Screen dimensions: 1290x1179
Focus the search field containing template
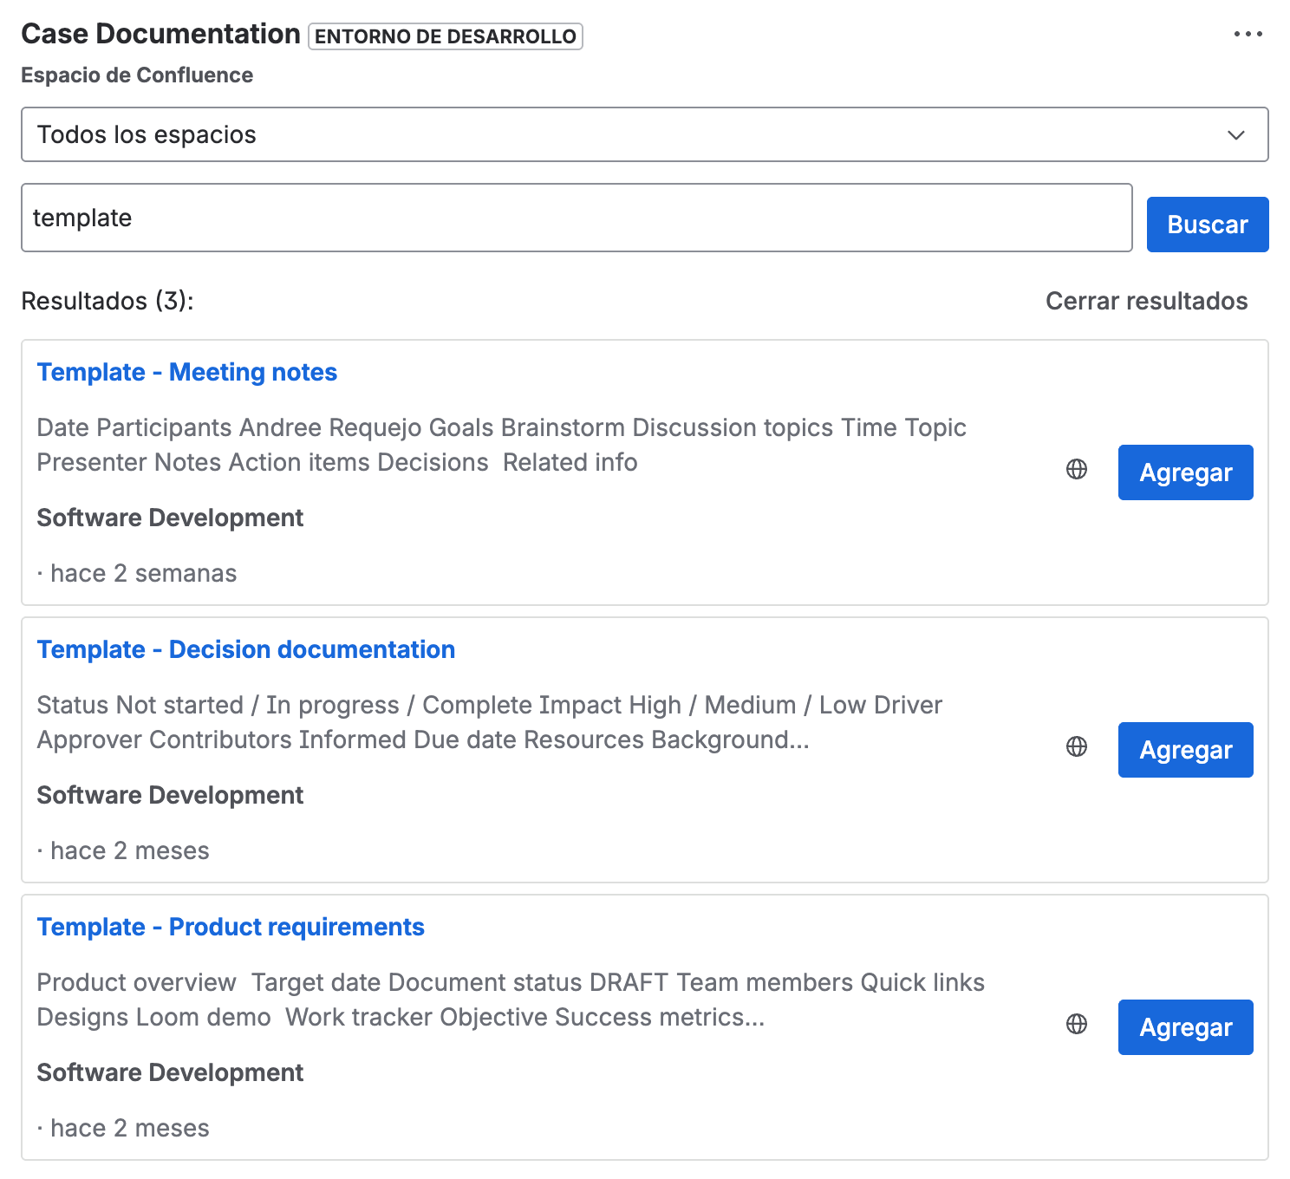click(x=577, y=218)
